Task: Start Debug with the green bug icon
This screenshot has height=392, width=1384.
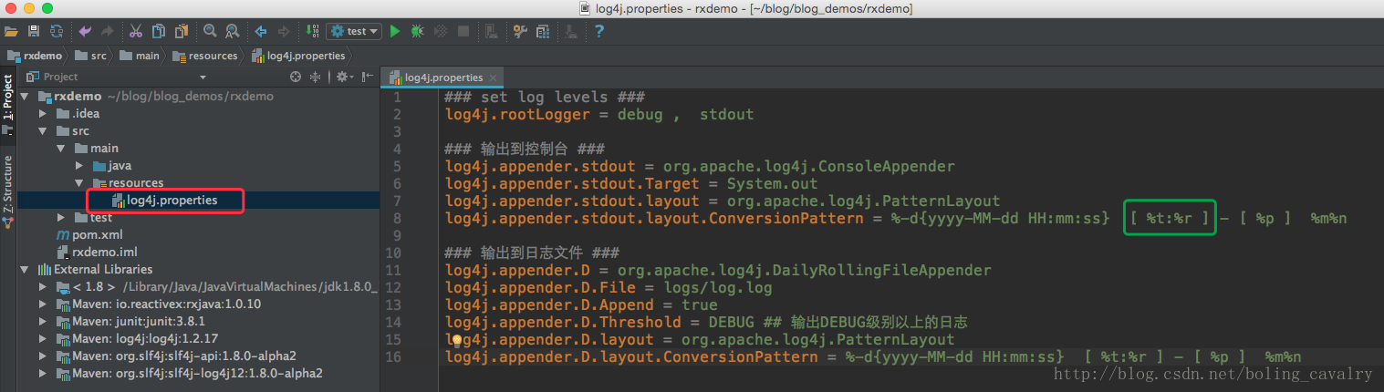Action: pyautogui.click(x=418, y=31)
